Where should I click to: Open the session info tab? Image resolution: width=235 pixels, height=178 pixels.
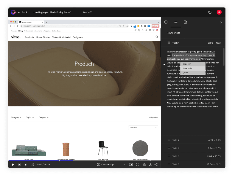tap(166, 22)
